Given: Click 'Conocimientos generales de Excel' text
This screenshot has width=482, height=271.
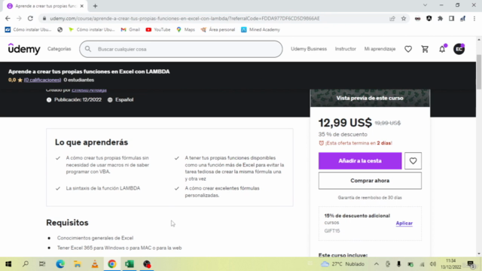Looking at the screenshot, I should coord(95,238).
